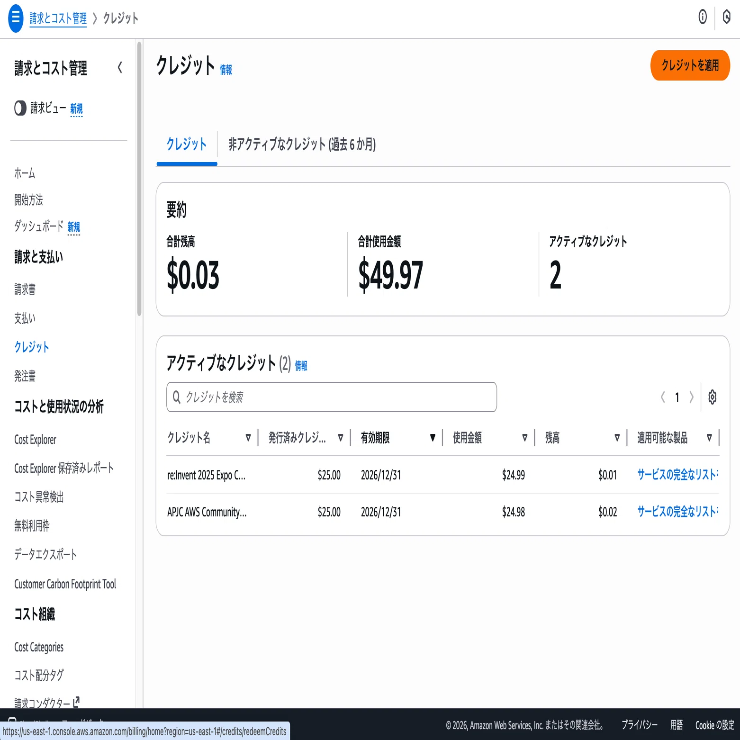Viewport: 740px width, 740px height.
Task: Open the top-right hexagon settings icon
Action: 727,17
